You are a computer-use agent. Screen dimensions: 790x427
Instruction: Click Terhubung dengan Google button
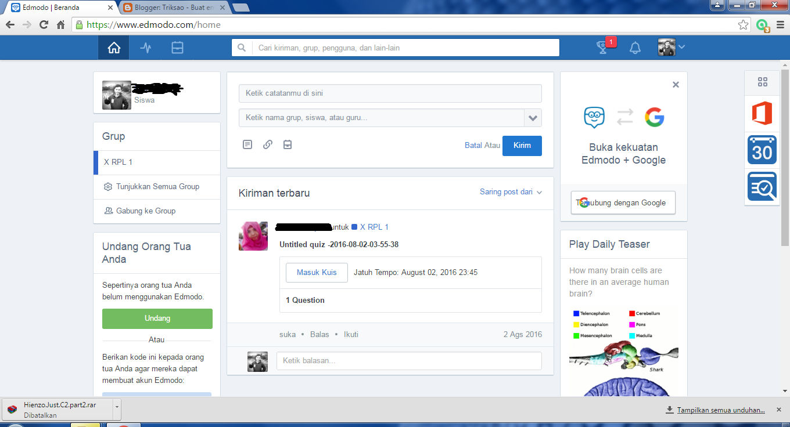[623, 202]
